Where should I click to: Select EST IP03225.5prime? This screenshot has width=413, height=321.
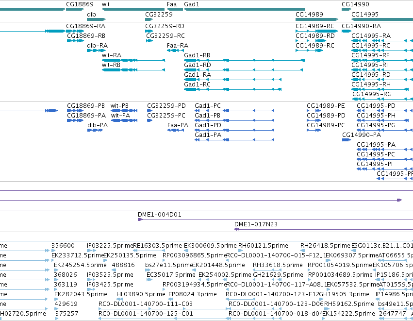[x=91, y=251]
